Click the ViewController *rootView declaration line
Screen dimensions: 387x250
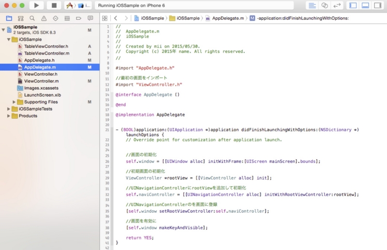point(199,178)
